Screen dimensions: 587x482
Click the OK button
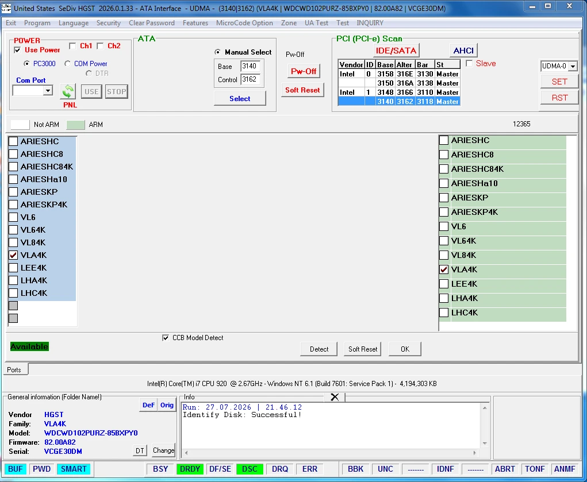[405, 349]
